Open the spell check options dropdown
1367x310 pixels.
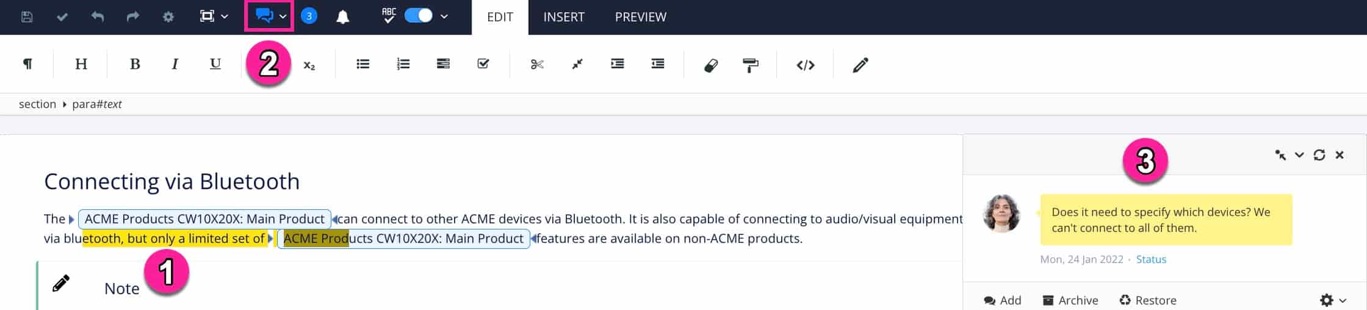(x=444, y=16)
